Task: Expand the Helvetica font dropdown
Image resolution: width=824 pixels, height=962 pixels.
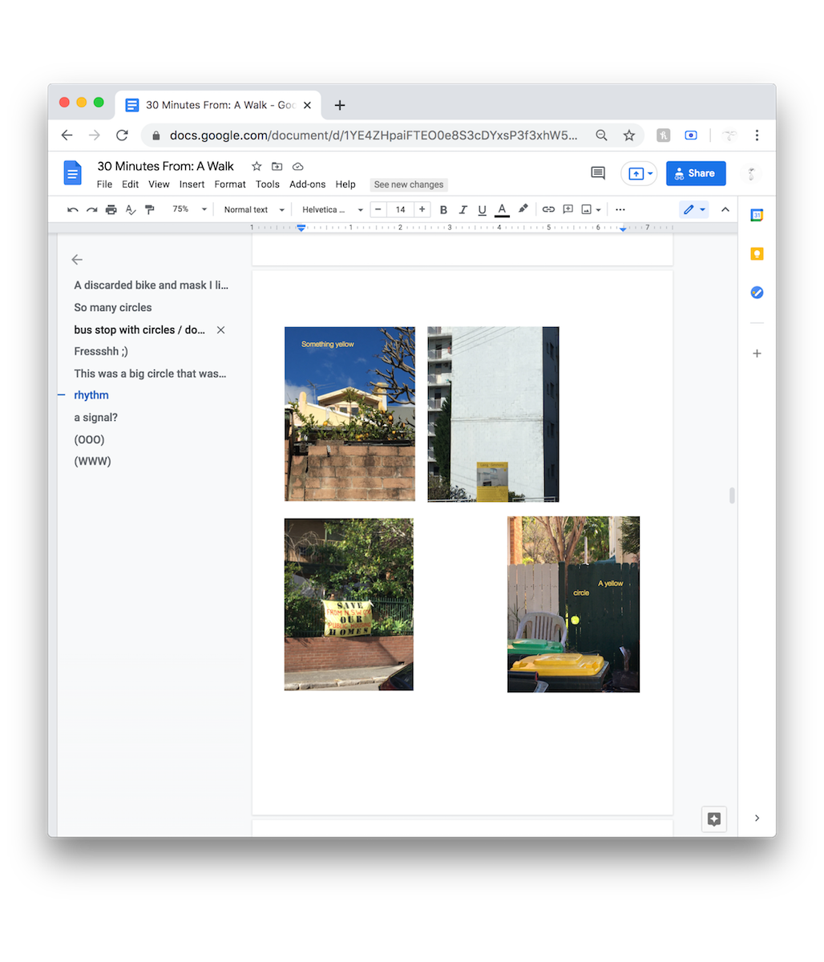Action: click(332, 210)
